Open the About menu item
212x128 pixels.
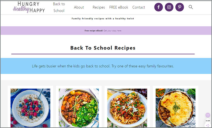[x=79, y=7]
